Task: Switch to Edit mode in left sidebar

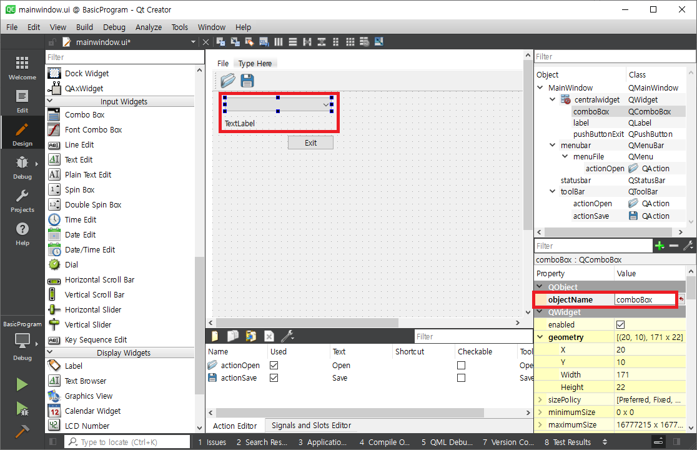Action: click(22, 101)
